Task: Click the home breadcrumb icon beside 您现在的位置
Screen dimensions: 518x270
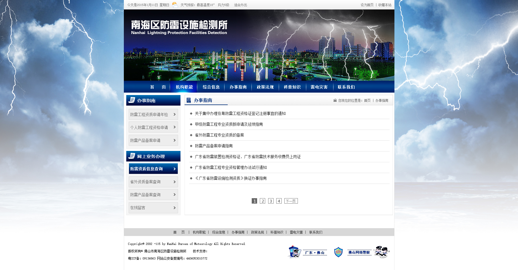Action: click(335, 100)
